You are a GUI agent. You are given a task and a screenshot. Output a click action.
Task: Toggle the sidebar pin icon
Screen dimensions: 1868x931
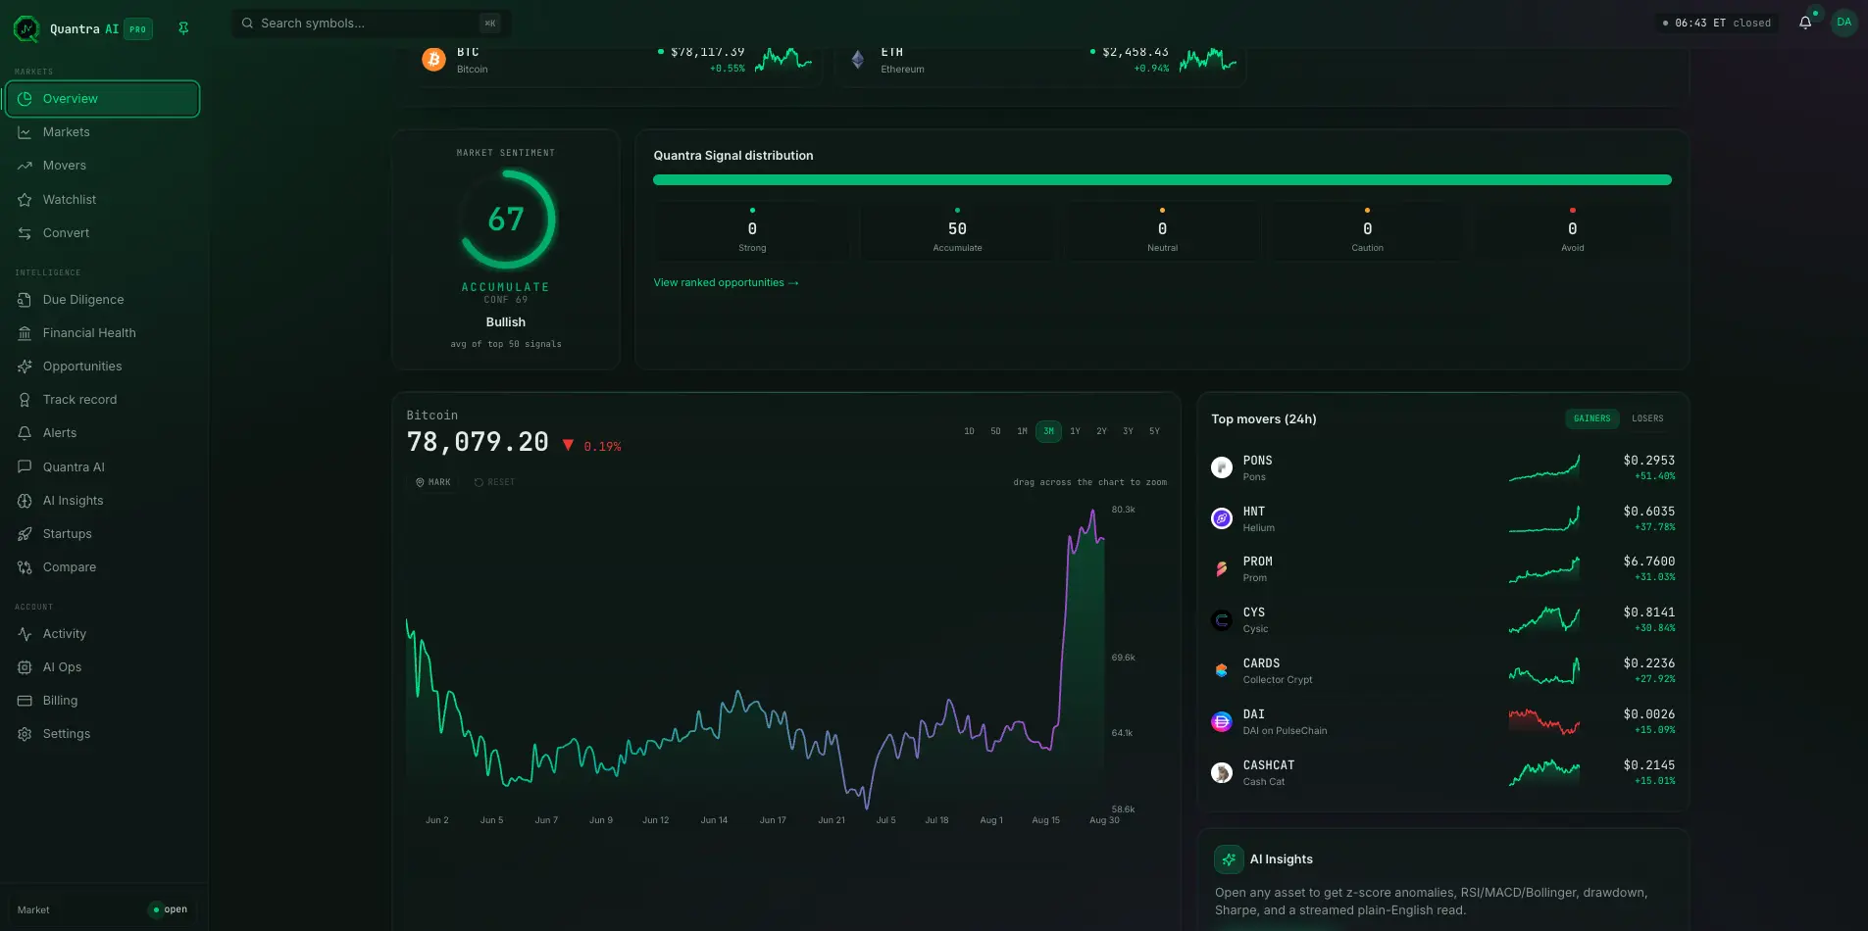(183, 28)
